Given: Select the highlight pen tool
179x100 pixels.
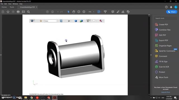Looking at the screenshot, I should pos(118,12).
